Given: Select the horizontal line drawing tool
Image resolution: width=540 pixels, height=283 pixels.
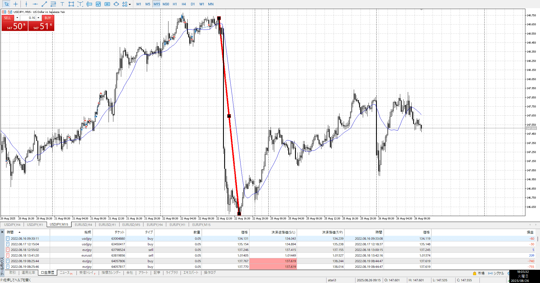Looking at the screenshot, I should [35, 4].
